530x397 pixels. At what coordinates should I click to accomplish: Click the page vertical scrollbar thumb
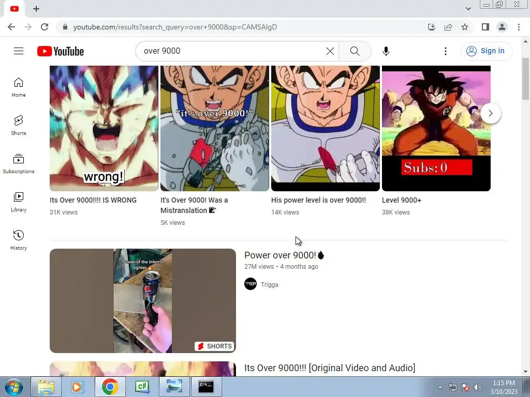[526, 79]
